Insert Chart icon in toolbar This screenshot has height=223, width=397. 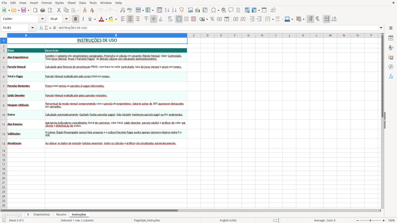pyautogui.click(x=198, y=10)
